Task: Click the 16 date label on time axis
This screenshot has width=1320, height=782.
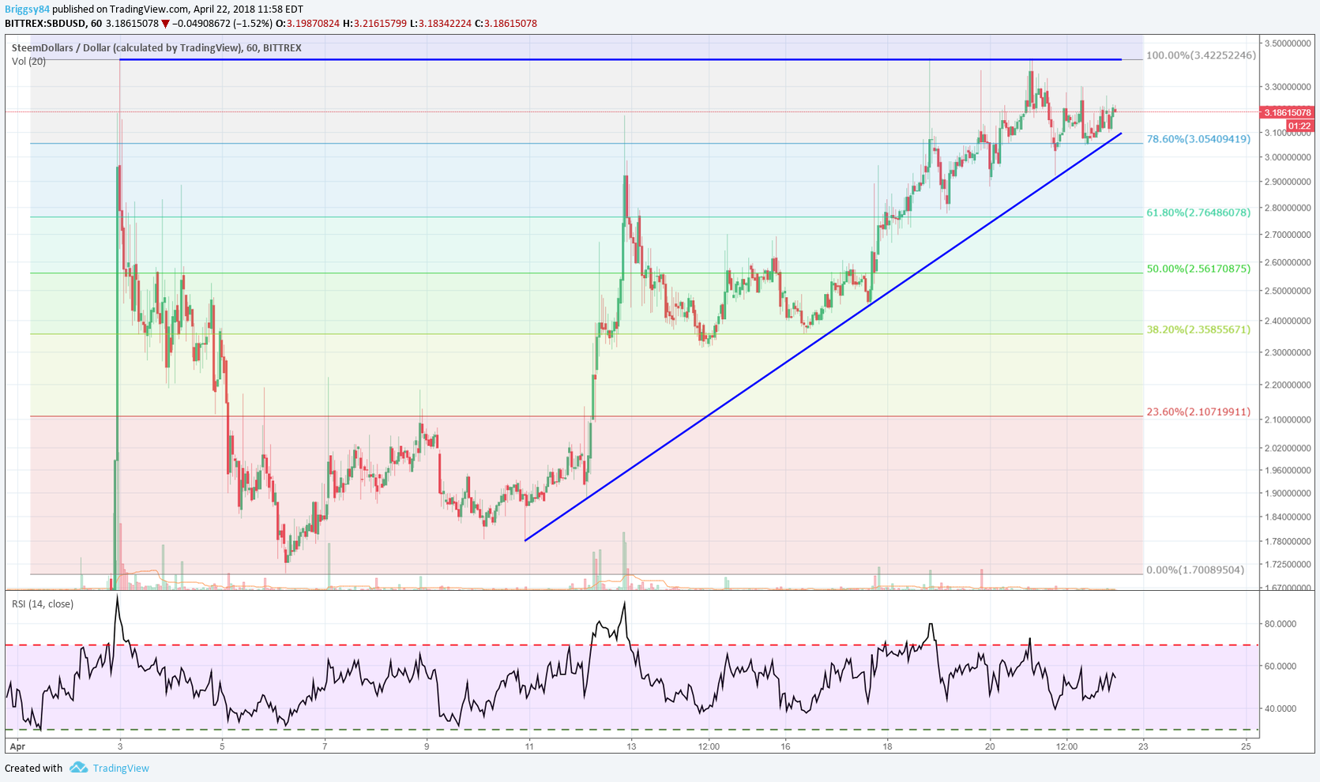Action: pyautogui.click(x=785, y=746)
